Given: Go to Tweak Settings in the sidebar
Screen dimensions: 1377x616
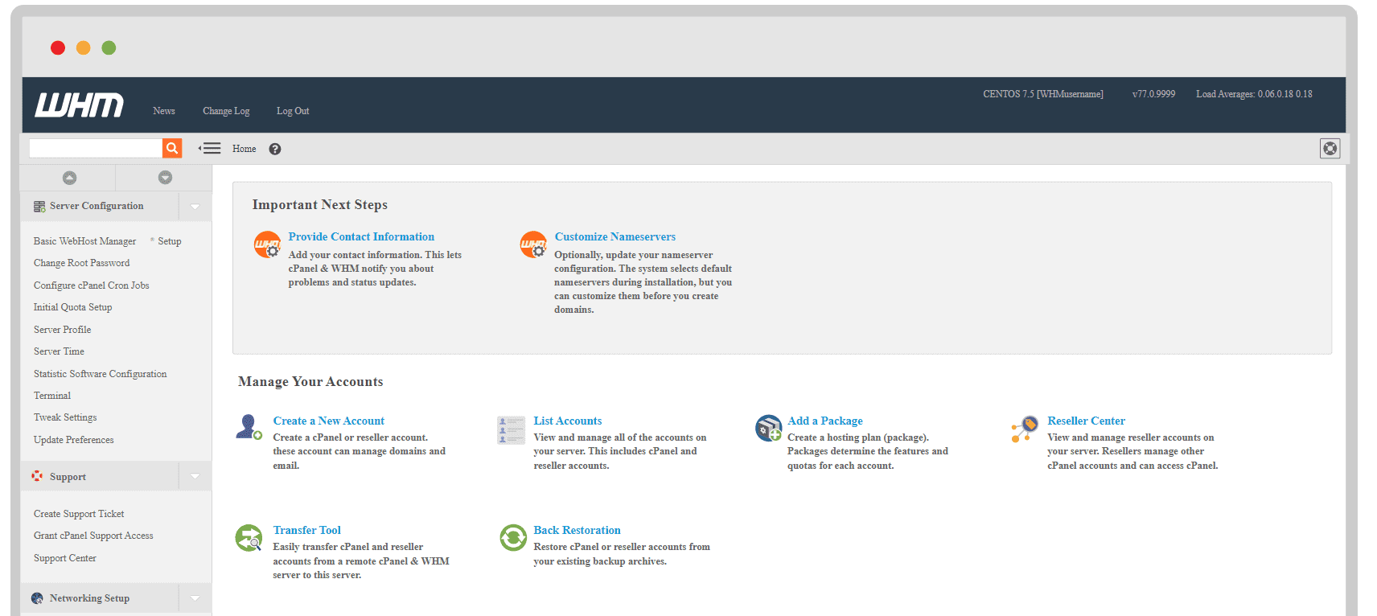Looking at the screenshot, I should [65, 417].
